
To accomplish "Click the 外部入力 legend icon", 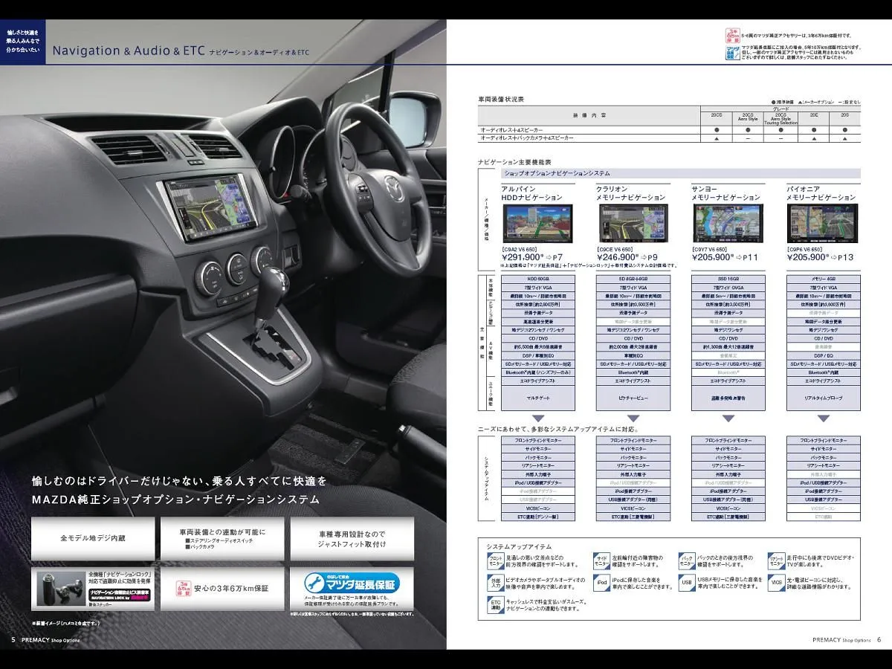I will (495, 582).
